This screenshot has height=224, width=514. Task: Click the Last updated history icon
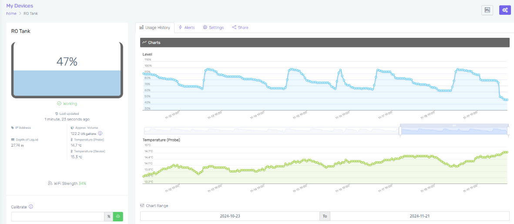(57, 114)
